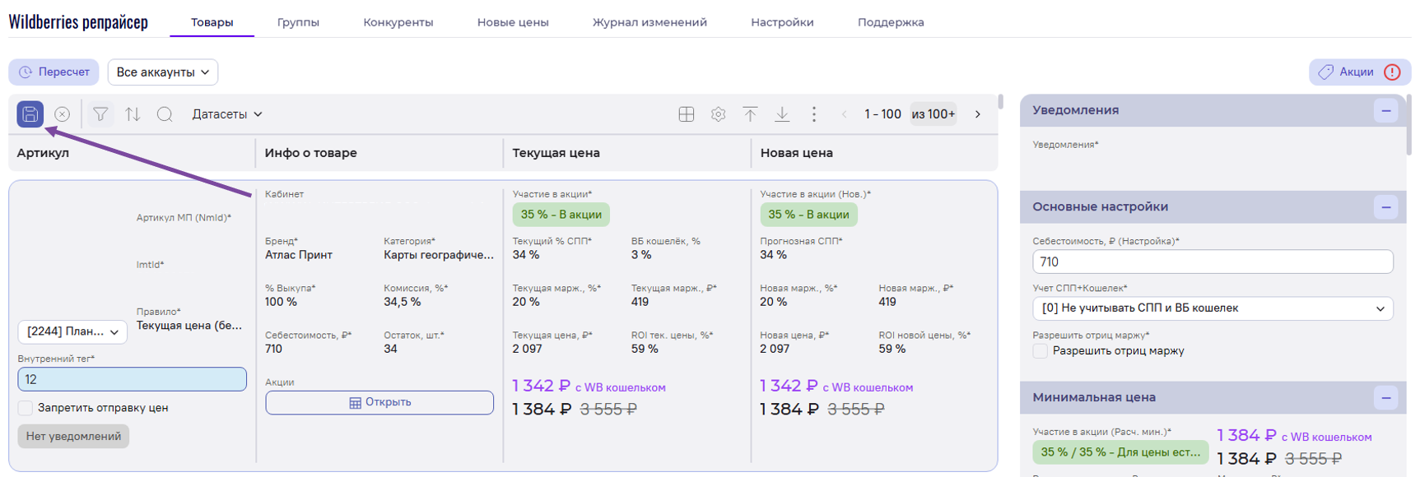Open the 'Учет СПП+Кошелек' combo box
Screen dimensions: 1420x477
pyautogui.click(x=1212, y=308)
